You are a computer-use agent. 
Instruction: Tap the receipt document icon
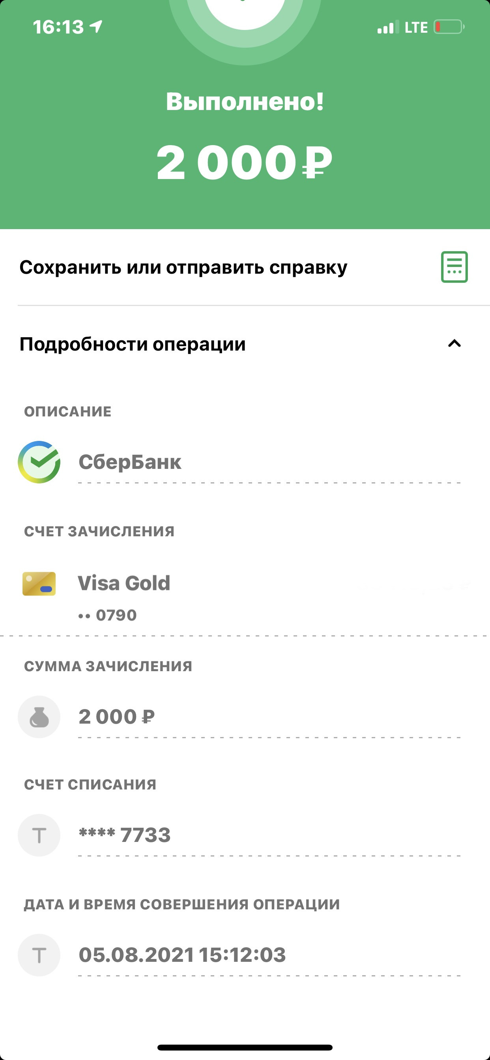[x=454, y=267]
